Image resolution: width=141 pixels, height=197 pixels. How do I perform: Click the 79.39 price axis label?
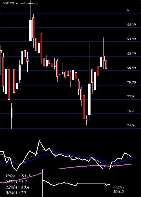(131, 82)
